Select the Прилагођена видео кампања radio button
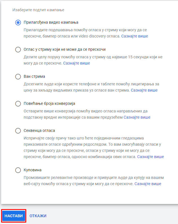178x224 pixels. pos(18,23)
